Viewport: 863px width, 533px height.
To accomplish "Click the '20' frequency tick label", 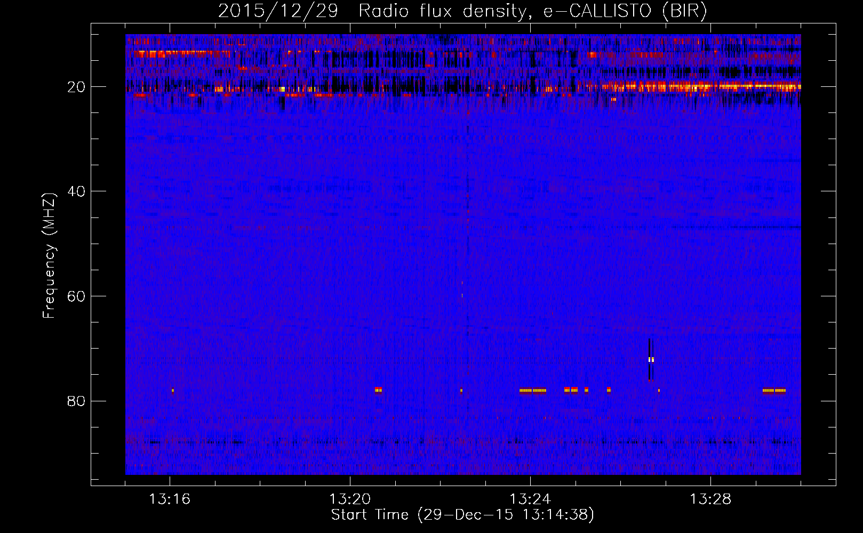I will pyautogui.click(x=77, y=87).
